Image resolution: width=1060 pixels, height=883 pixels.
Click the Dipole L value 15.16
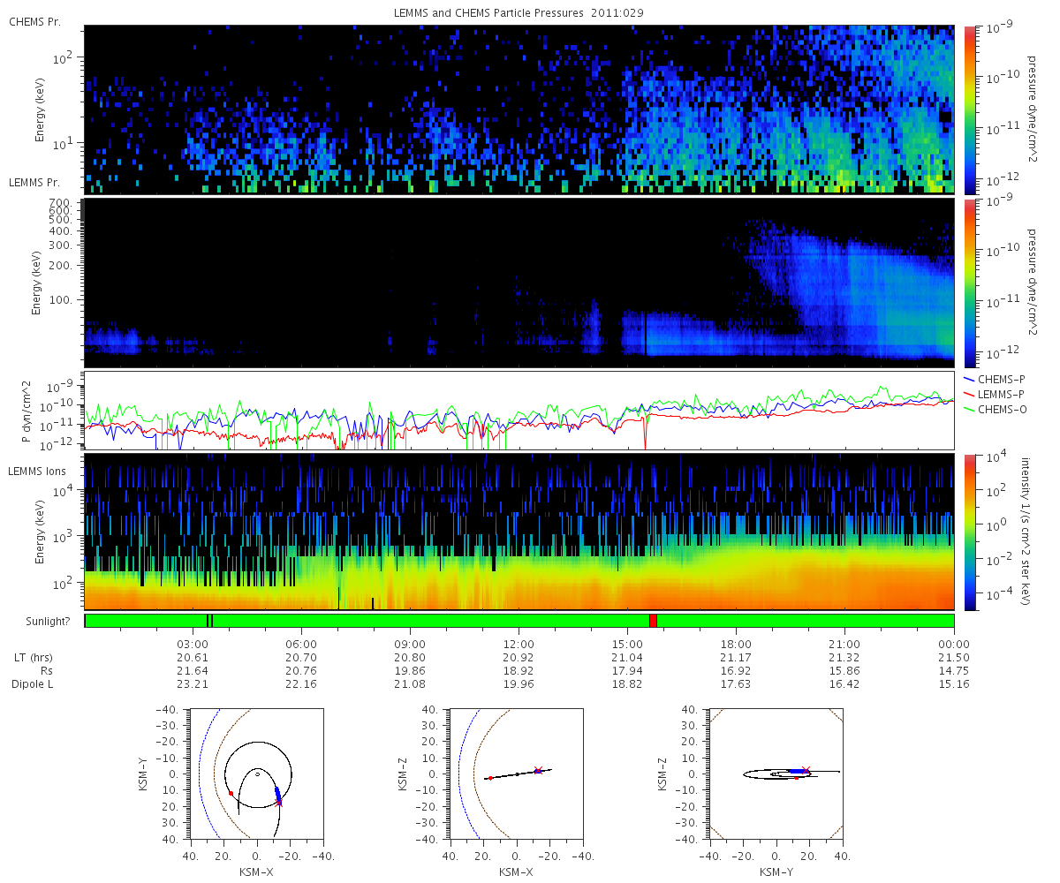[x=954, y=684]
